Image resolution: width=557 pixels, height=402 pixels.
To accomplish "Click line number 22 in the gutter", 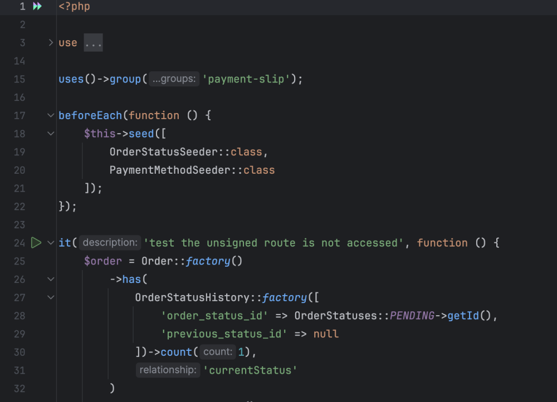I will [19, 207].
